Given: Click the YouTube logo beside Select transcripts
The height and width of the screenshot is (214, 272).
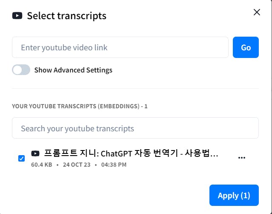Looking at the screenshot, I should click(x=17, y=16).
